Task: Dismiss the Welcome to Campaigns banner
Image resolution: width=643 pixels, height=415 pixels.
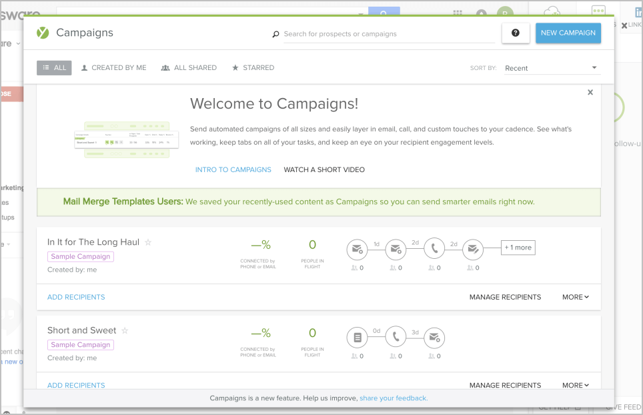Action: click(x=590, y=93)
